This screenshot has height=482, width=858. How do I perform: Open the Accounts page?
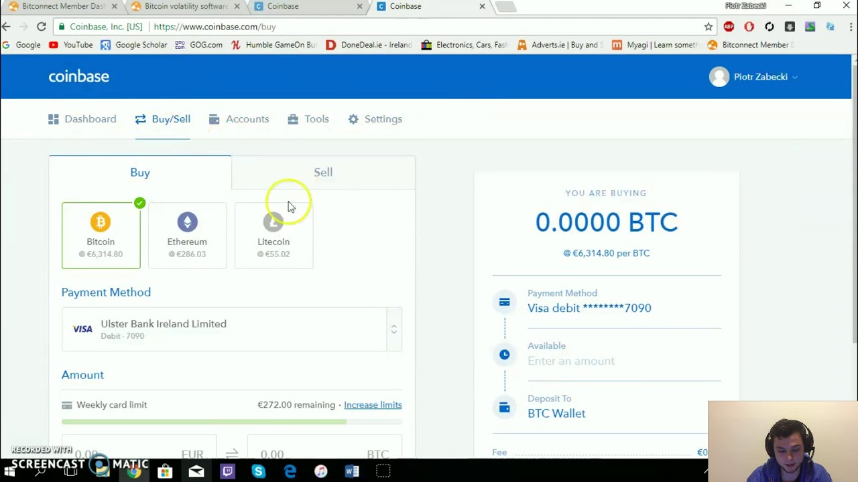239,119
